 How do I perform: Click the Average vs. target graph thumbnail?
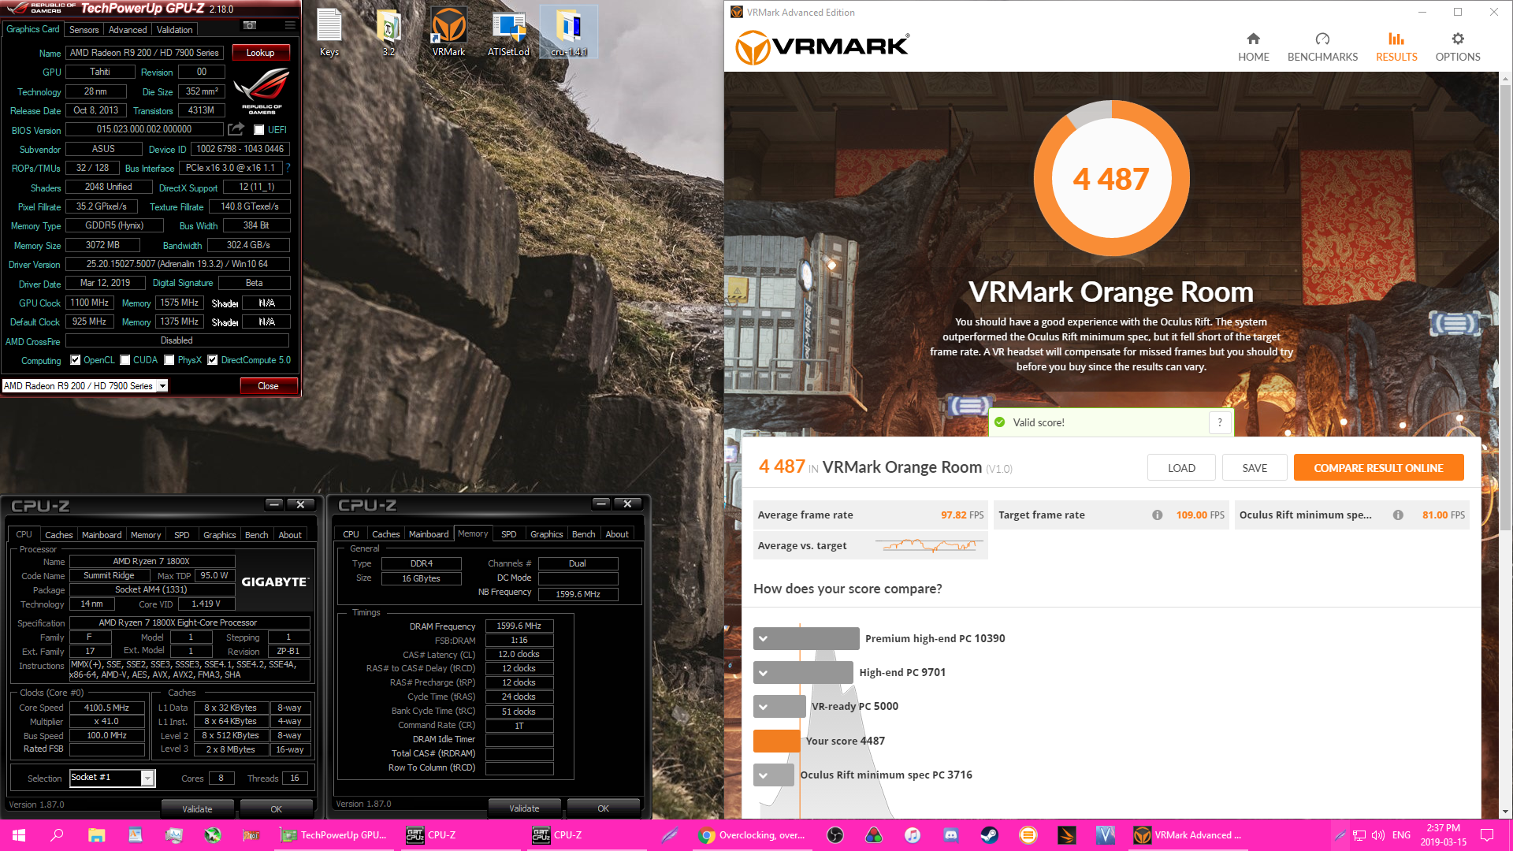pyautogui.click(x=930, y=545)
